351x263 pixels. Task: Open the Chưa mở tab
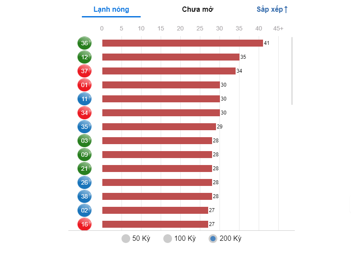pyautogui.click(x=198, y=10)
